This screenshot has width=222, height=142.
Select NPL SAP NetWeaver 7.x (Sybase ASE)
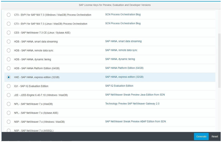[9, 113]
